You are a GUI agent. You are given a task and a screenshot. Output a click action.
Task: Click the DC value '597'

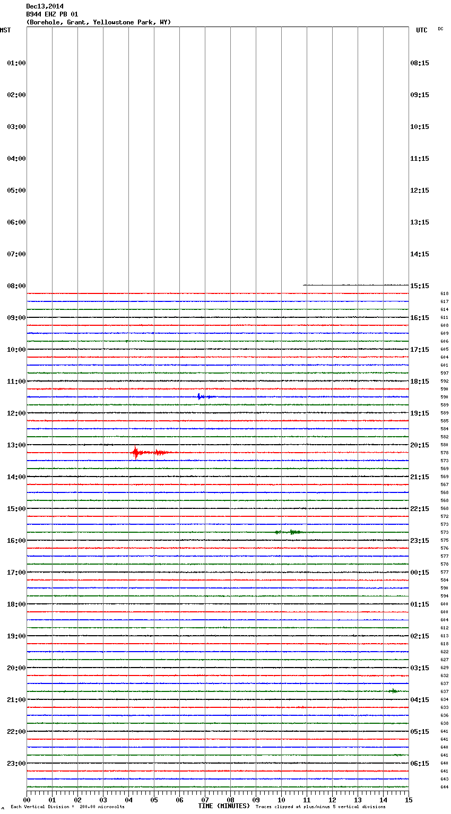tap(445, 373)
